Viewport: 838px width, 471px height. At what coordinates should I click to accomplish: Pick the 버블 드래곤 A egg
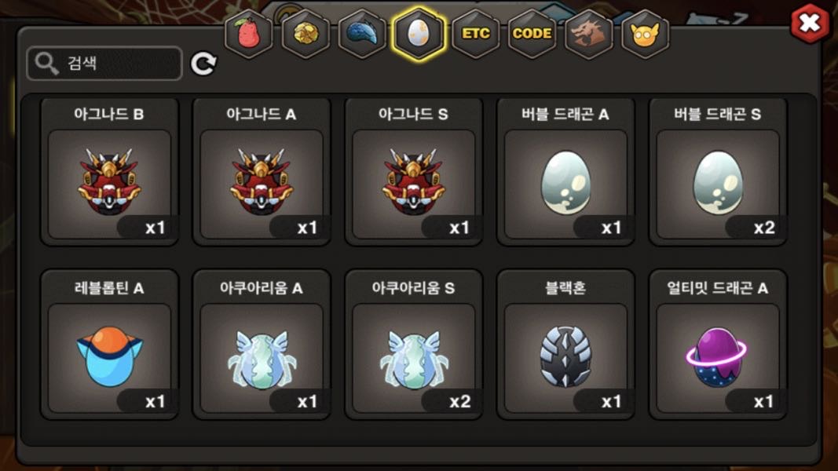click(565, 172)
